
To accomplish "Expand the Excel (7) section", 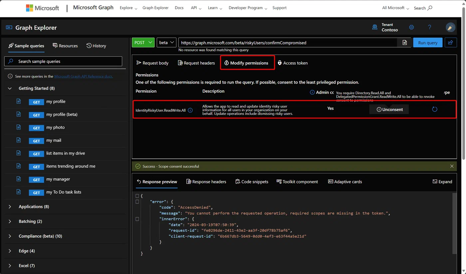I will pyautogui.click(x=10, y=266).
